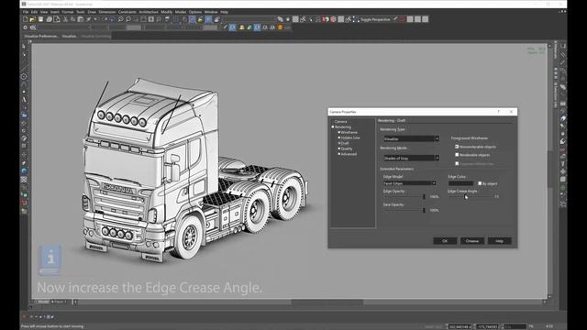The width and height of the screenshot is (587, 330).
Task: Select the text A tool in left toolbar
Action: (x=25, y=100)
